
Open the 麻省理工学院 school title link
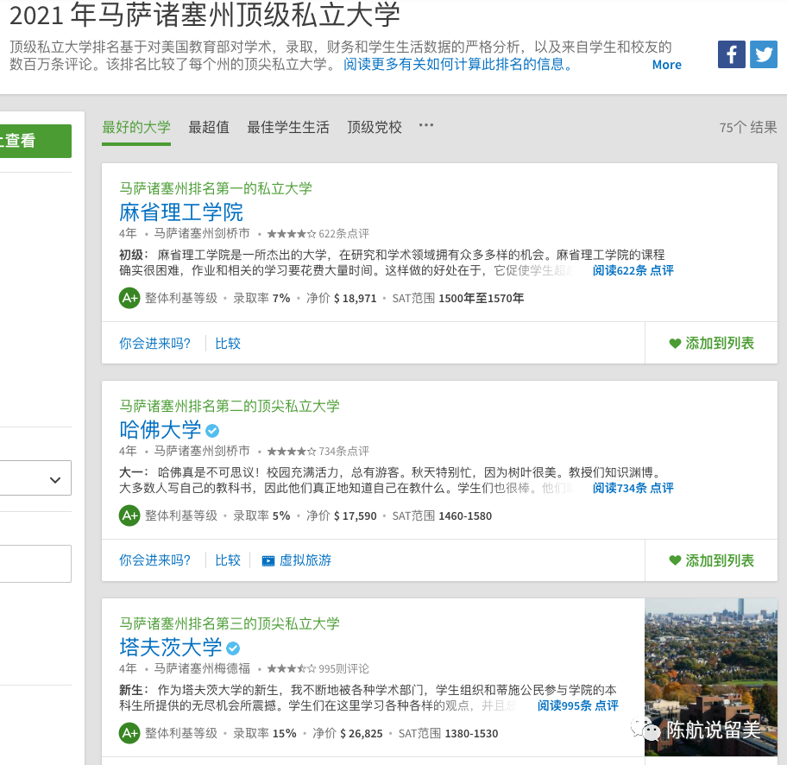(181, 212)
